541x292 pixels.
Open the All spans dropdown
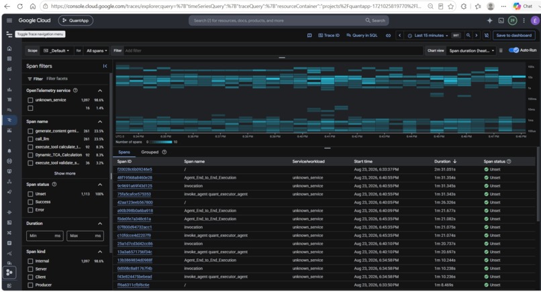click(x=97, y=50)
